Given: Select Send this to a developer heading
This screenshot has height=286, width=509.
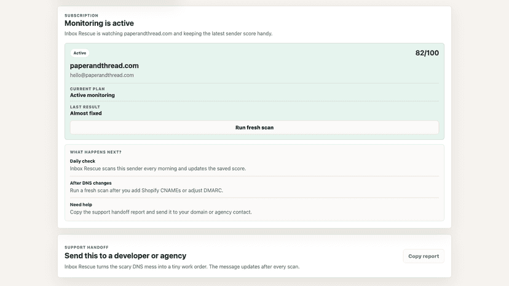Looking at the screenshot, I should [125, 256].
